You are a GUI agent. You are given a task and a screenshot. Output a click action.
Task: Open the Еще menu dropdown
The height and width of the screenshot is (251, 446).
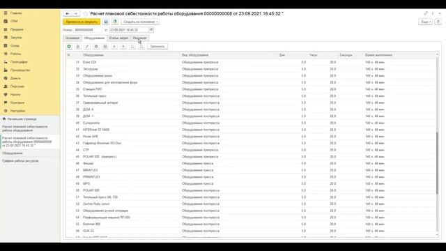pyautogui.click(x=425, y=22)
